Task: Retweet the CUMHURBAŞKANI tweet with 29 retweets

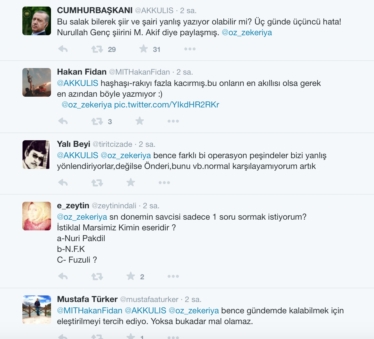Action: tap(97, 49)
